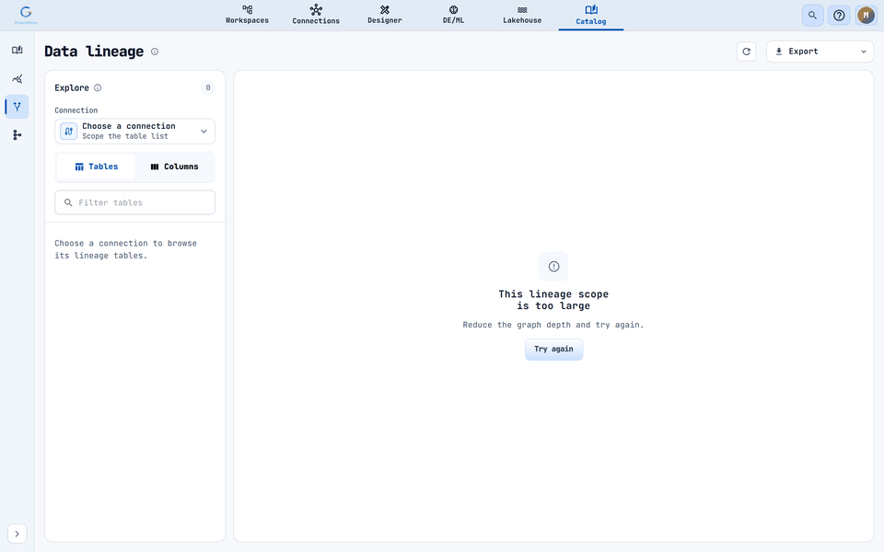Click the refresh lineage icon
Viewport: 884px width, 552px height.
pyautogui.click(x=747, y=52)
